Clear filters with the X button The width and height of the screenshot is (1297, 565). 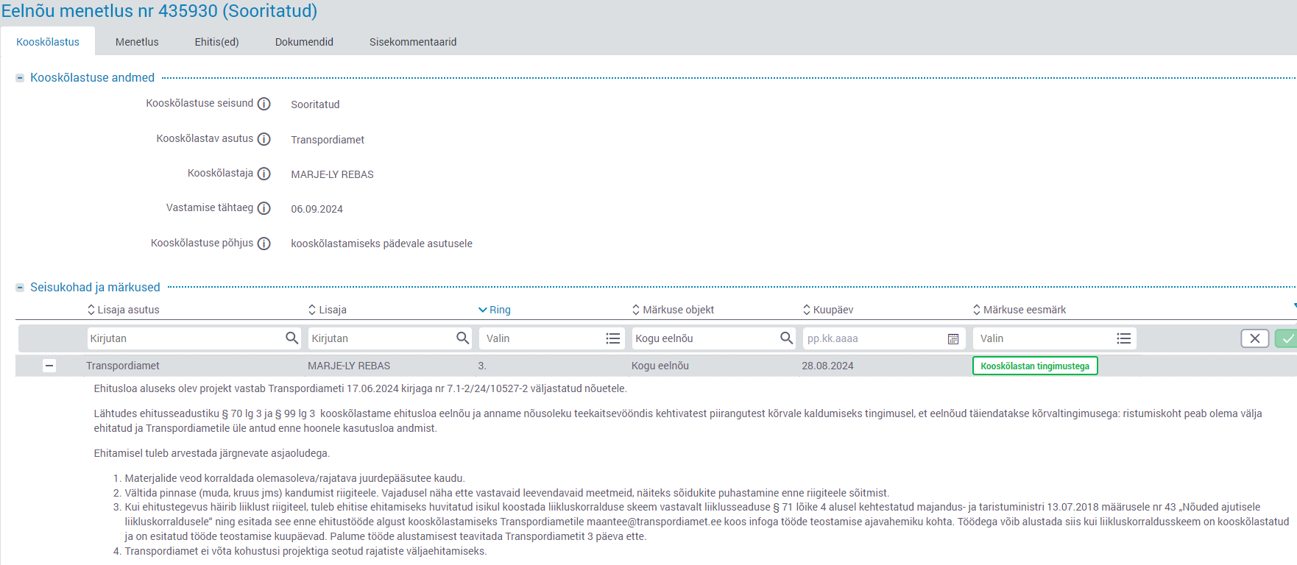tap(1254, 338)
